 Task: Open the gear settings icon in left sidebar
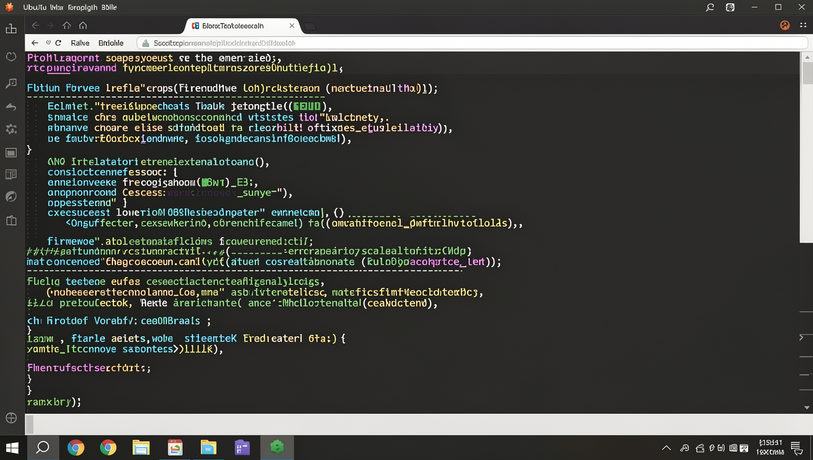11,129
